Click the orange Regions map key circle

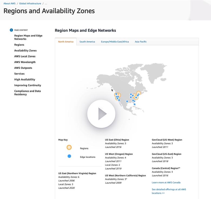pyautogui.click(x=69, y=147)
